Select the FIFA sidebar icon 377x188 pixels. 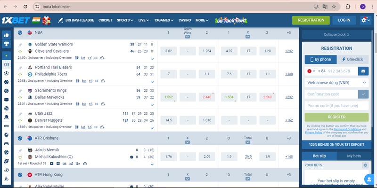point(6,126)
